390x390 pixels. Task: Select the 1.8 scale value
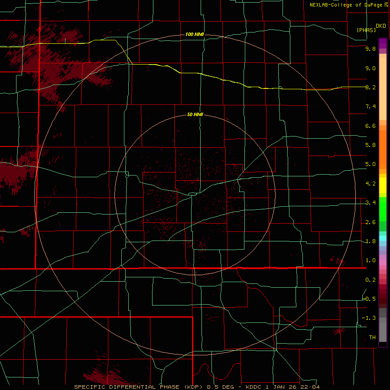pyautogui.click(x=370, y=241)
